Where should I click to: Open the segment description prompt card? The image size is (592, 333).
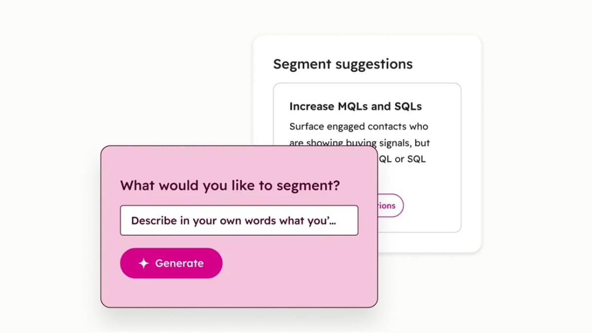239,224
